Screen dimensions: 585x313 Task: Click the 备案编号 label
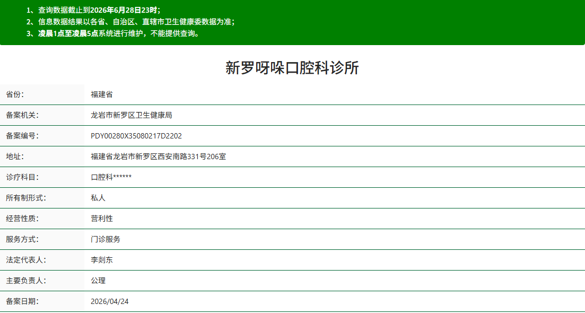(x=22, y=136)
